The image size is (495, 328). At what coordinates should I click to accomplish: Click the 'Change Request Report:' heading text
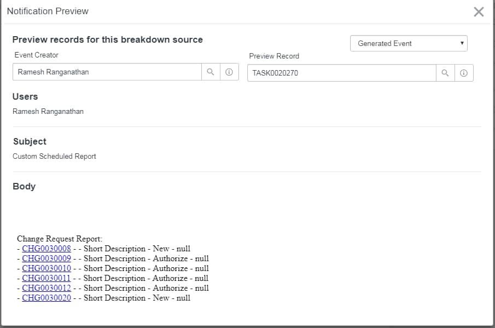(x=60, y=239)
